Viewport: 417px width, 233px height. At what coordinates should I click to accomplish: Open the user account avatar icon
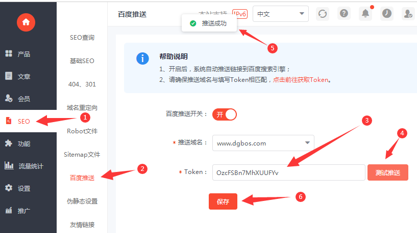(408, 14)
